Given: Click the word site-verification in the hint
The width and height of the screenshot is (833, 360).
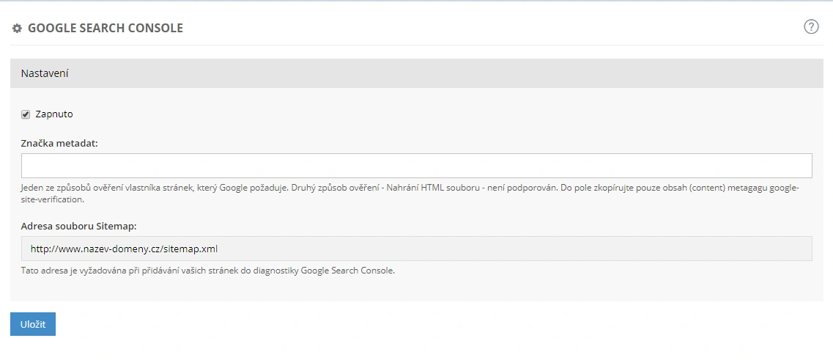Looking at the screenshot, I should [53, 199].
